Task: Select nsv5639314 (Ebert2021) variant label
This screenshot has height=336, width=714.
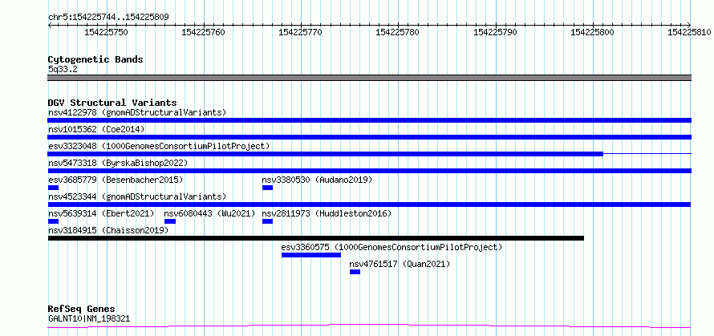Action: pyautogui.click(x=101, y=213)
